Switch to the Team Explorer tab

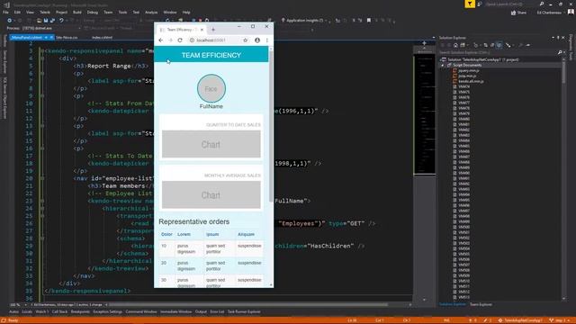click(481, 304)
